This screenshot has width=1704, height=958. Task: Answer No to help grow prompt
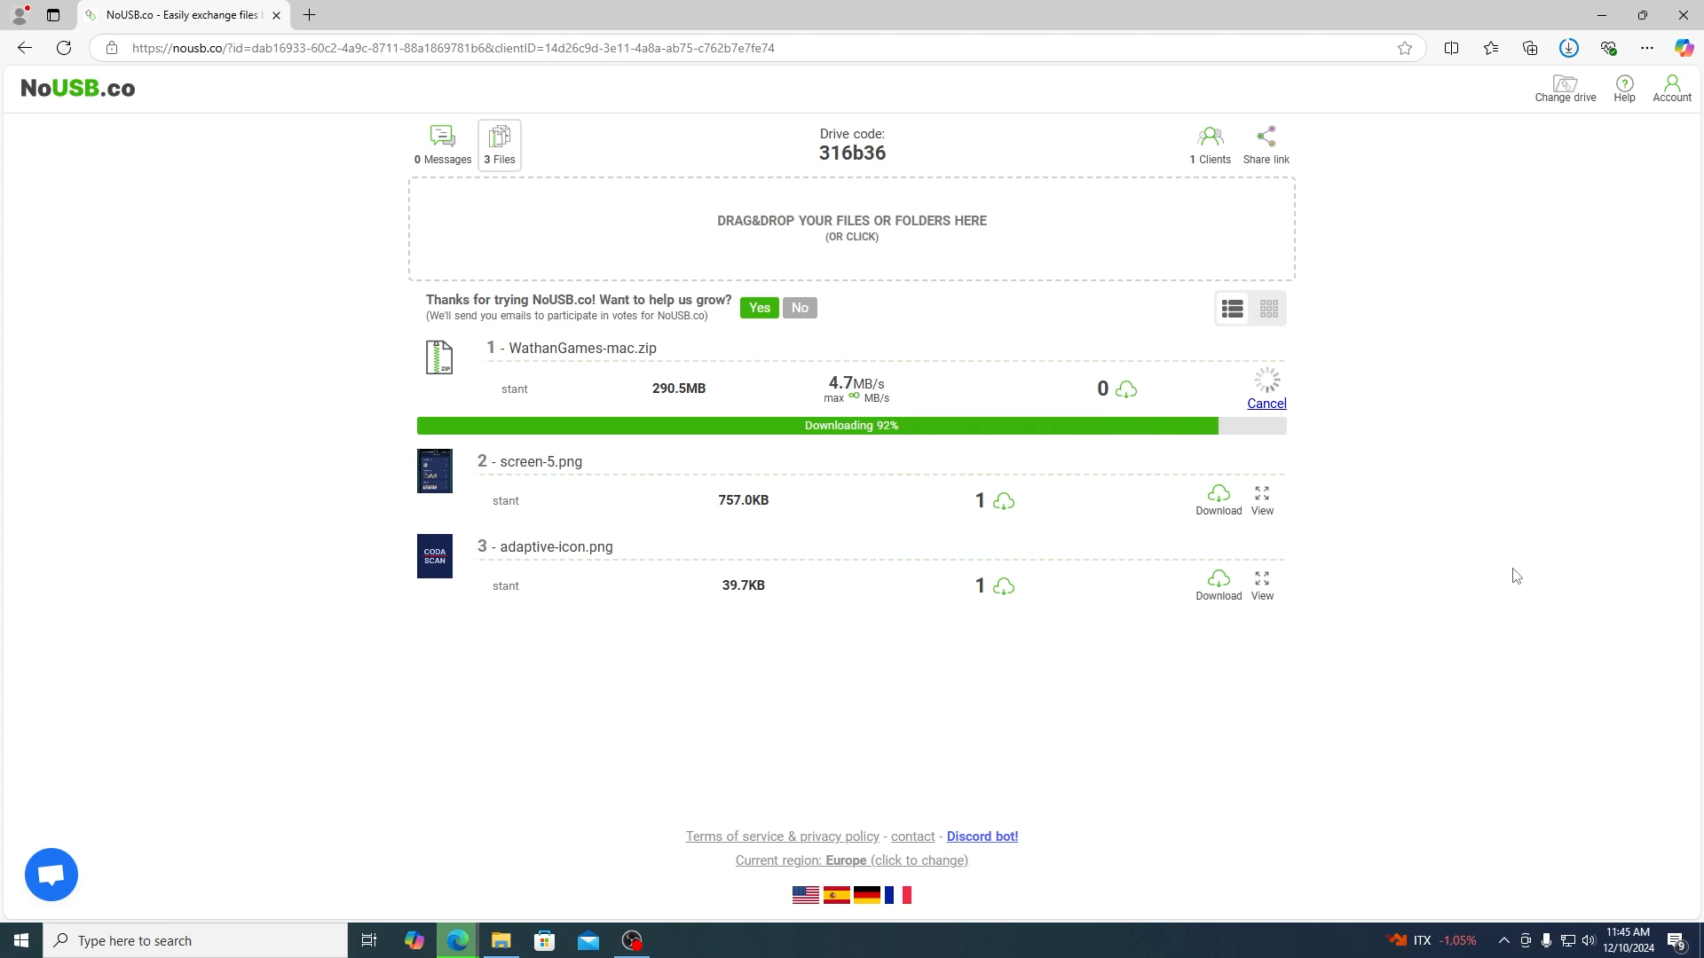point(800,308)
